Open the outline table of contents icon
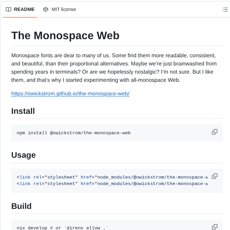Screen dimensions: 230x230 tap(225, 10)
